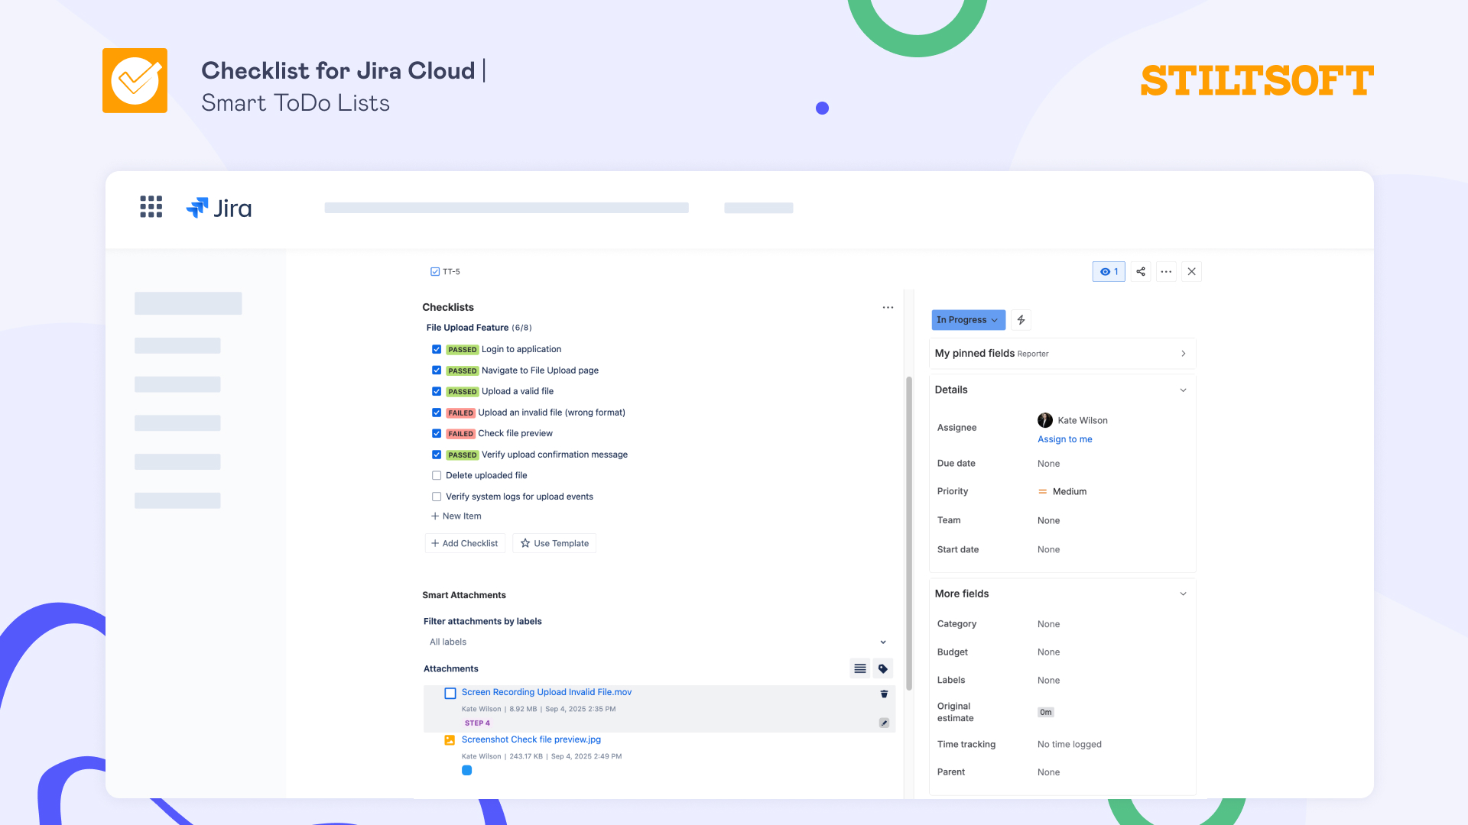Trigger the automation lightning icon

[x=1021, y=319]
